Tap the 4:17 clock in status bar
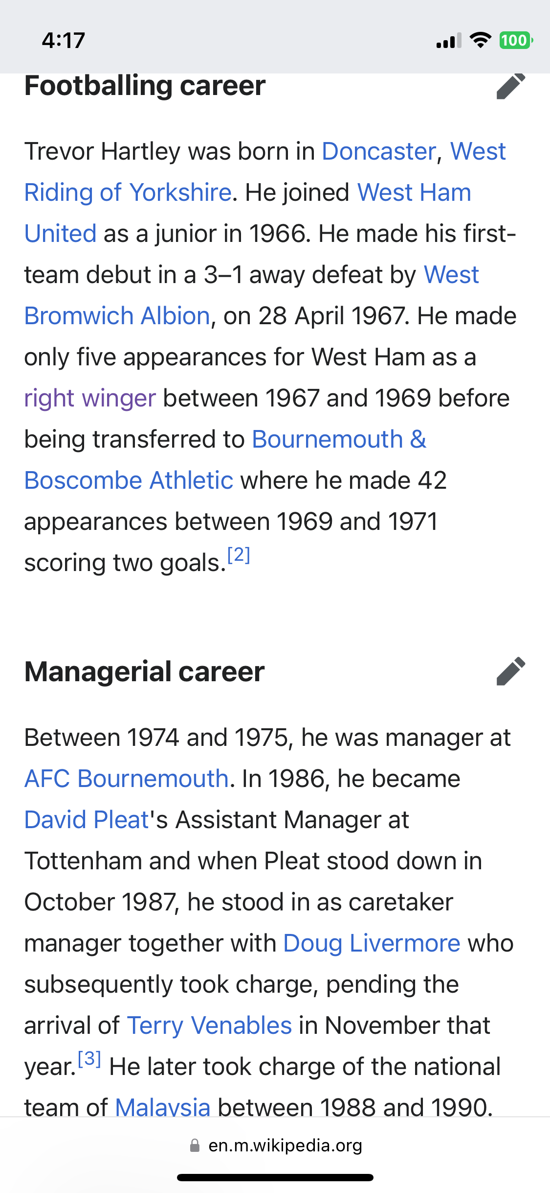This screenshot has height=1193, width=550. pos(64,40)
